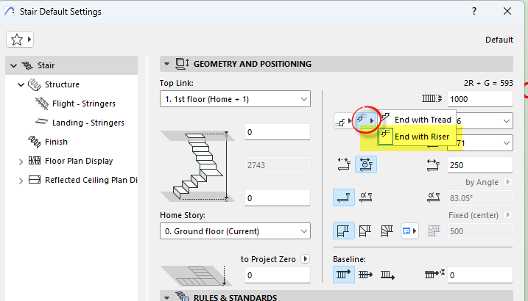
Task: Open the Home Story dropdown
Action: (235, 231)
